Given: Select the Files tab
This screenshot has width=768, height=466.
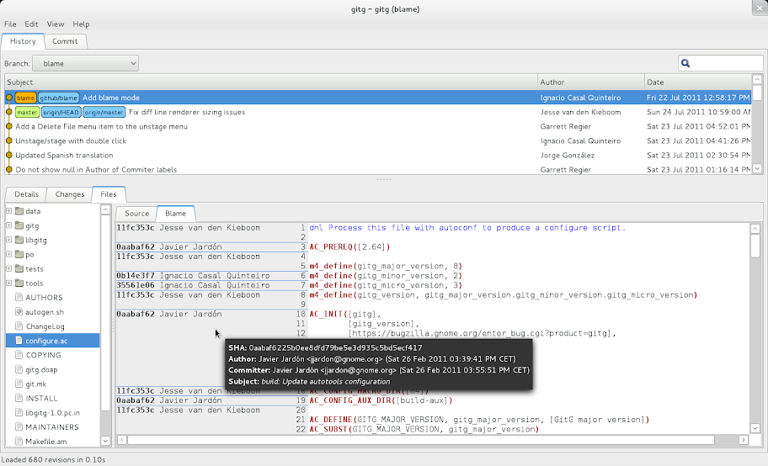Looking at the screenshot, I should tap(109, 194).
